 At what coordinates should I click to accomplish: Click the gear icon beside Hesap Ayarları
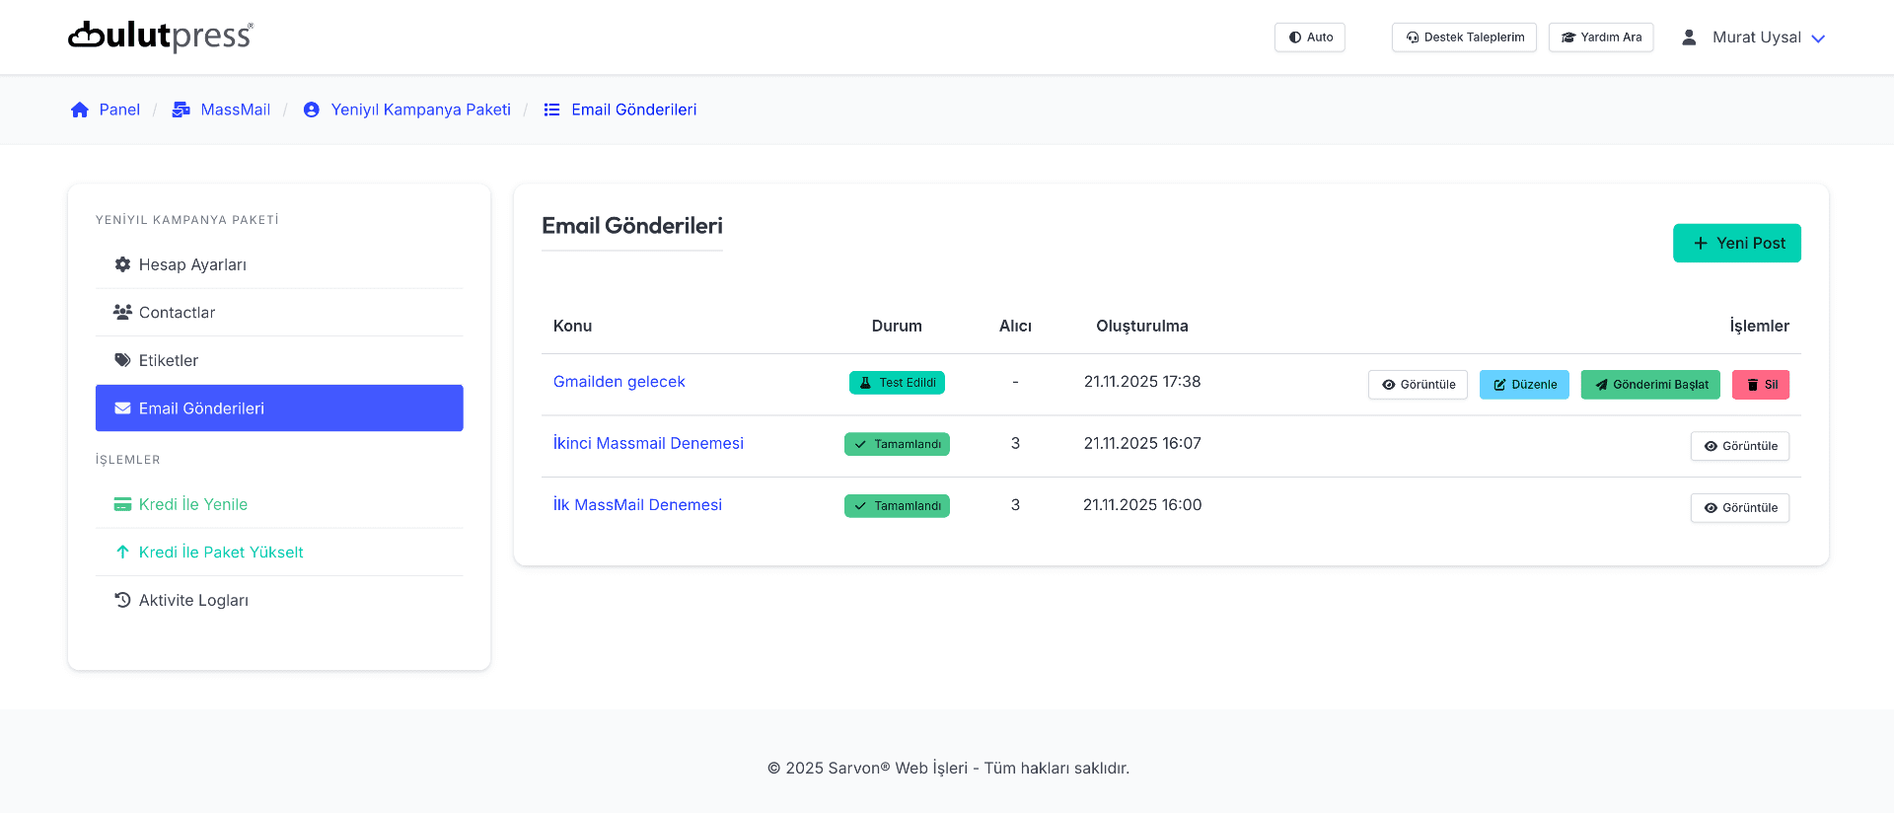tap(122, 264)
